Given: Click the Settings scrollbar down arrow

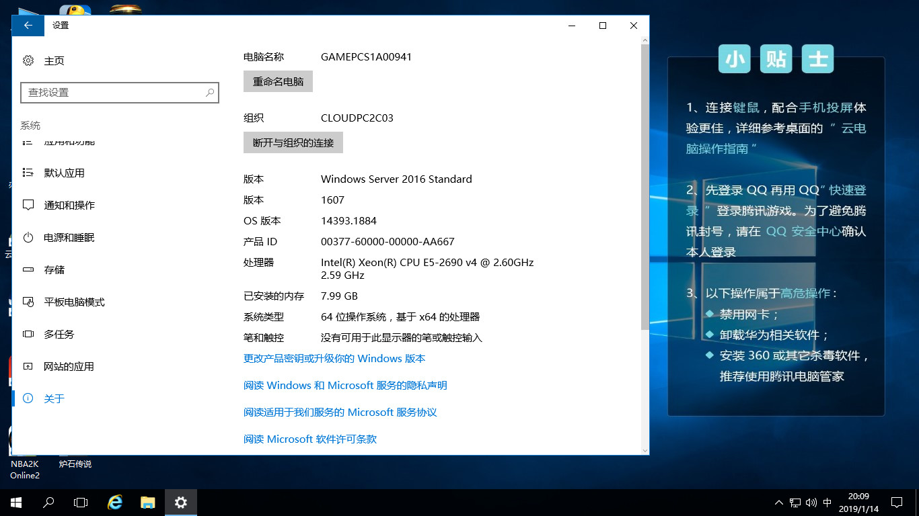Looking at the screenshot, I should (x=645, y=451).
